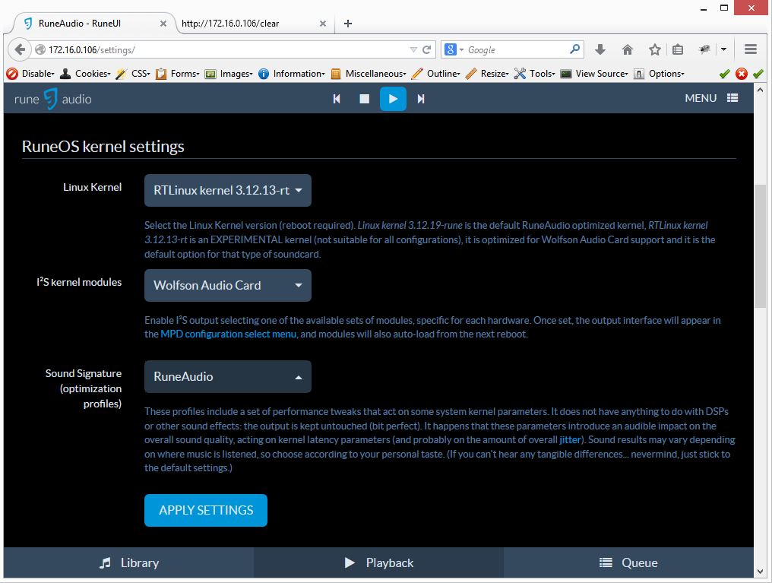Viewport: 772px width, 583px height.
Task: Open the Linux Kernel dropdown
Action: tap(227, 190)
